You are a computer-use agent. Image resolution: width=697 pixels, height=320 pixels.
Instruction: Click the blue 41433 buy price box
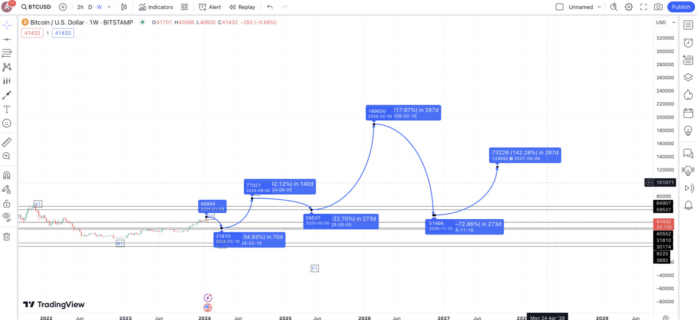click(x=63, y=33)
